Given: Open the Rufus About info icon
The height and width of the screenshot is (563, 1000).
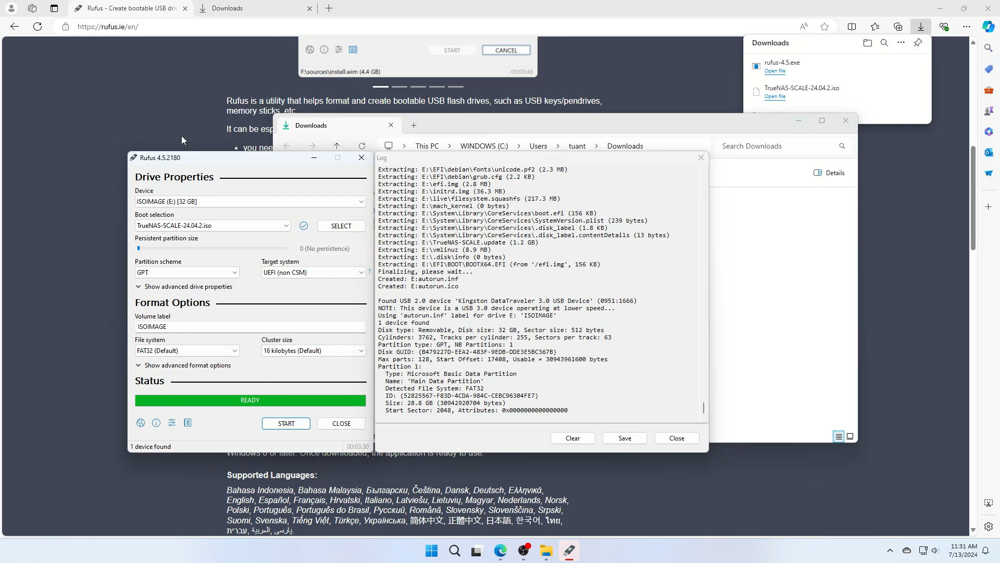Looking at the screenshot, I should (x=156, y=423).
